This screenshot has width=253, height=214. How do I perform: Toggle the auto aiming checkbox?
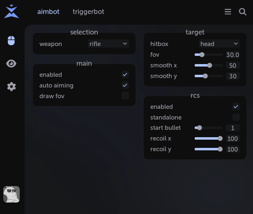pos(125,85)
